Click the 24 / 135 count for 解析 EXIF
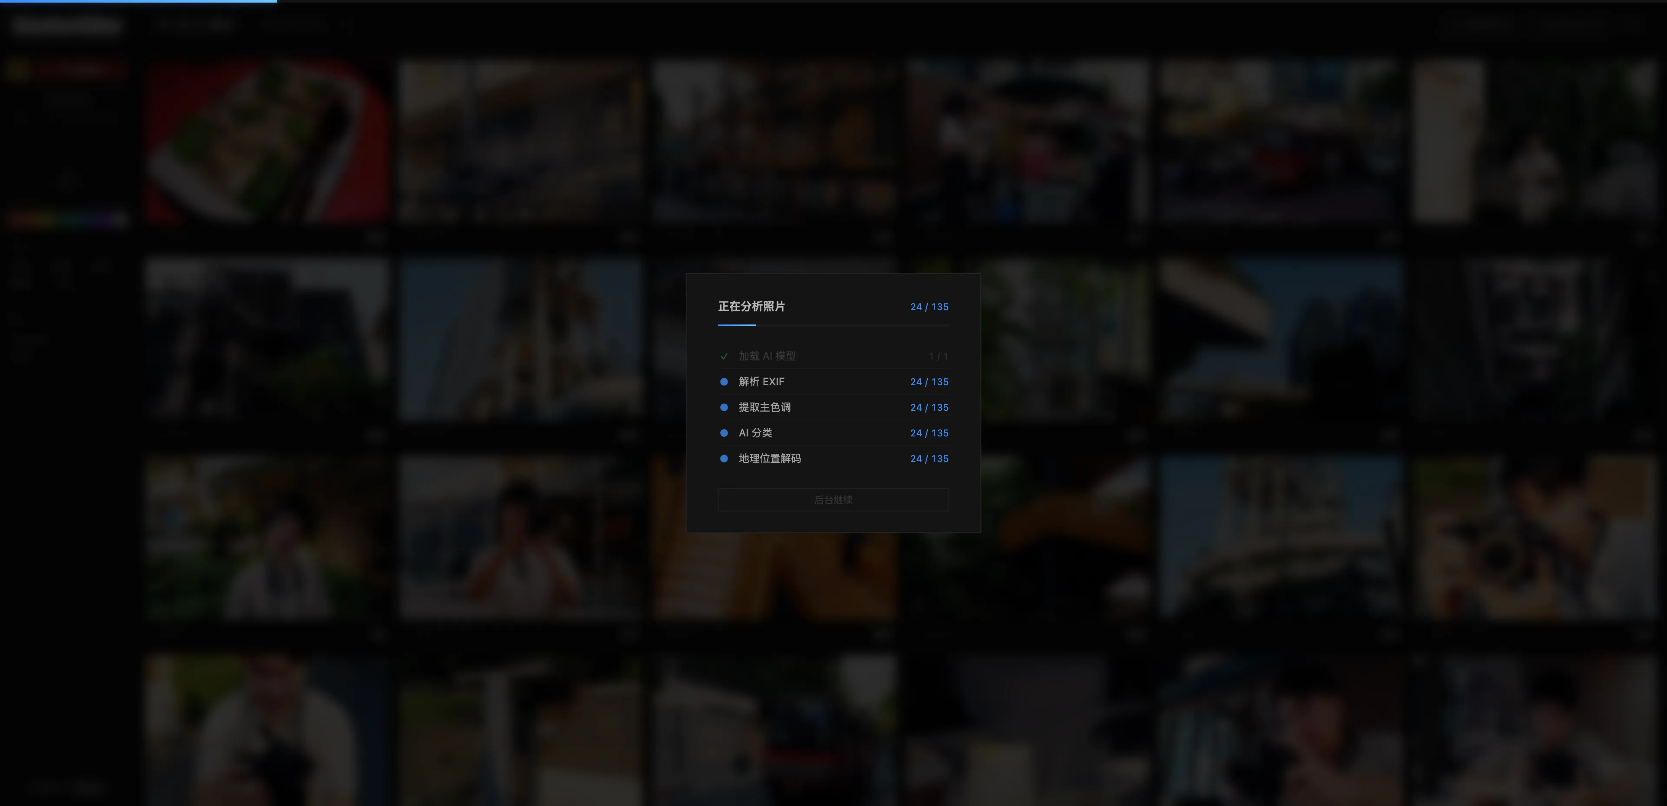Screen dimensions: 1667x806 click(929, 382)
